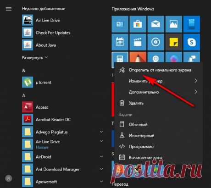Open the Acrobat Reader DC icon
Image resolution: width=211 pixels, height=188 pixels.
pyautogui.click(x=28, y=120)
